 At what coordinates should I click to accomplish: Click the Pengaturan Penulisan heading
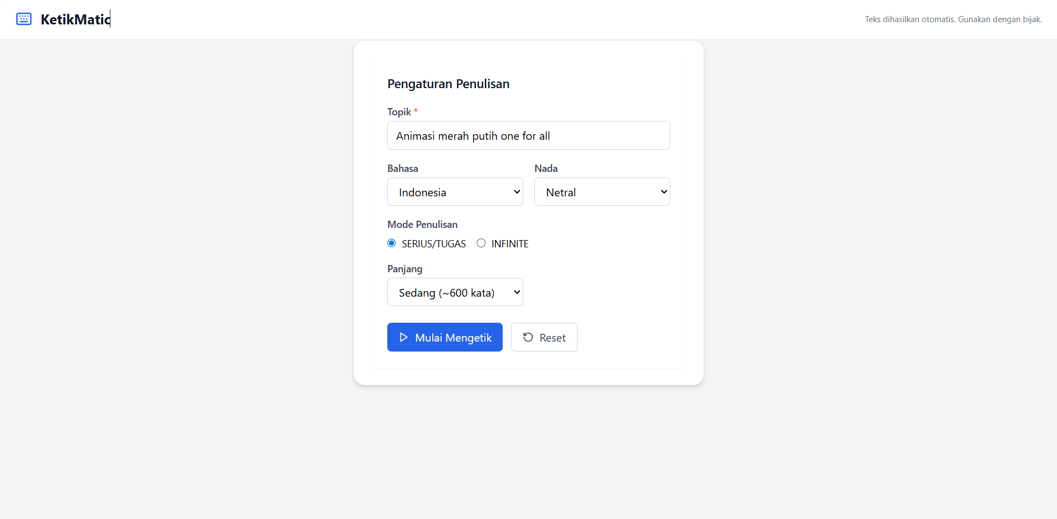pos(448,84)
